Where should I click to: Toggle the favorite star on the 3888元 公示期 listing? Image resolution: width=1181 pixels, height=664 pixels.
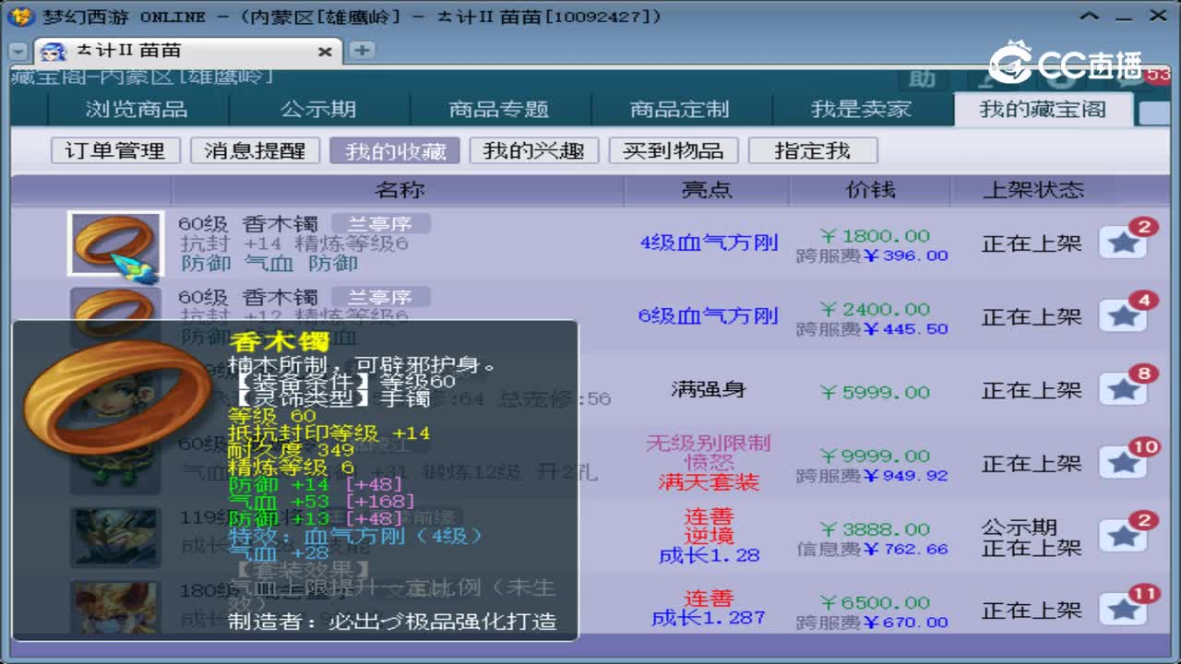pyautogui.click(x=1125, y=535)
